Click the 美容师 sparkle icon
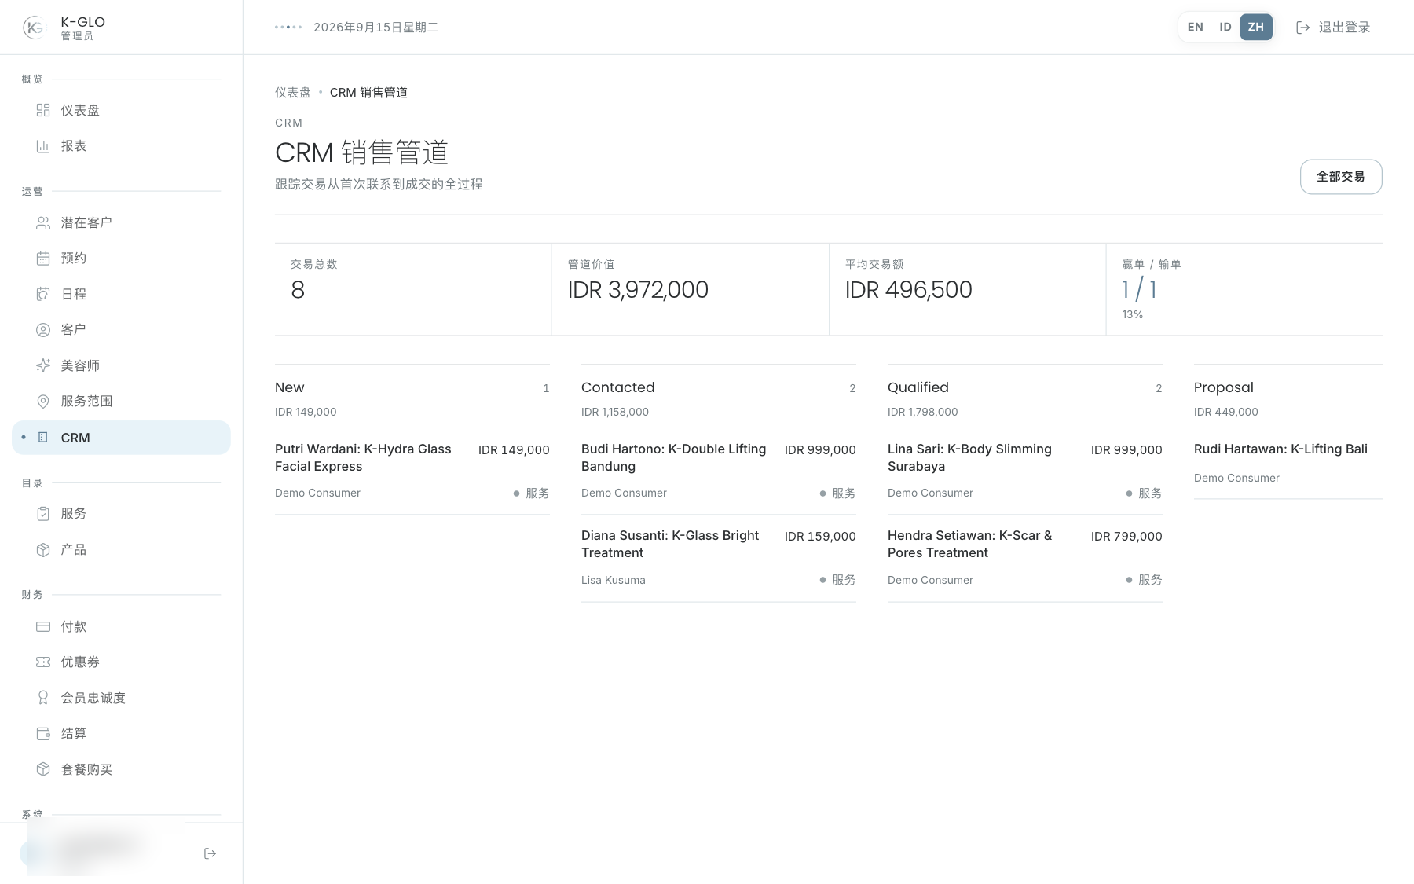The height and width of the screenshot is (884, 1414). pyautogui.click(x=43, y=365)
